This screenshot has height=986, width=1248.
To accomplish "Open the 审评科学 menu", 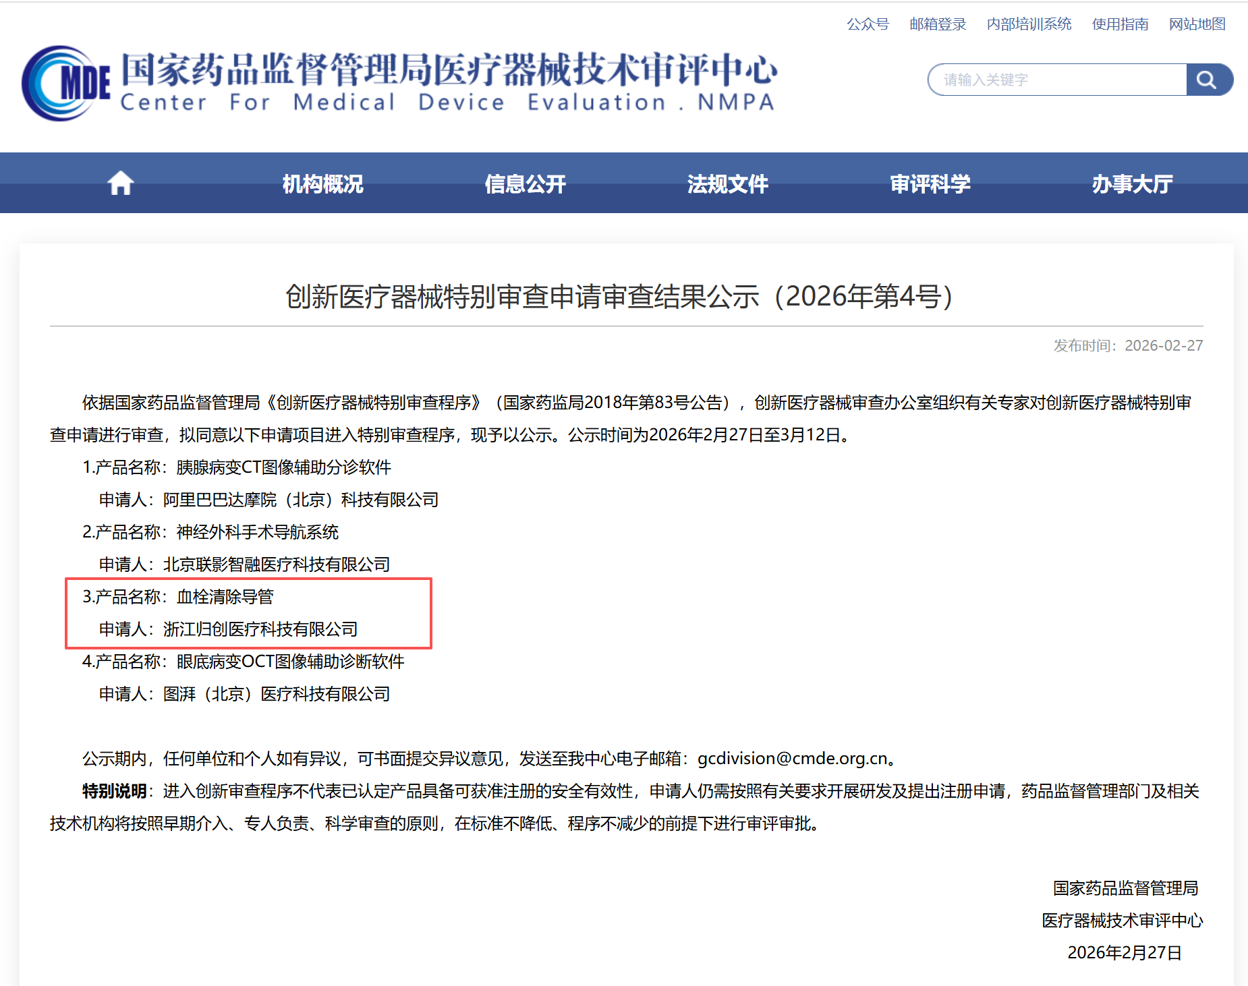I will click(930, 183).
